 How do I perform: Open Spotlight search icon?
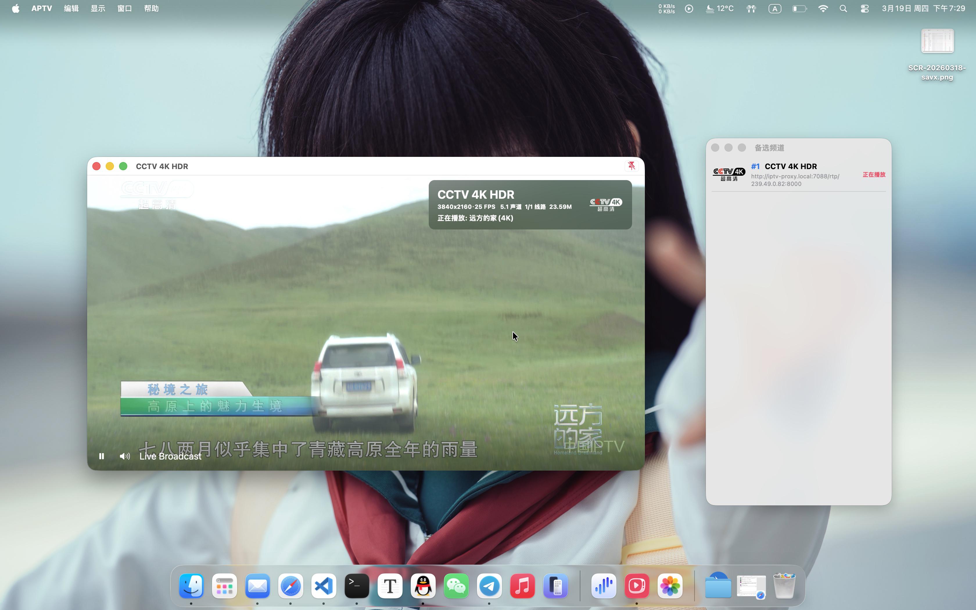[843, 8]
